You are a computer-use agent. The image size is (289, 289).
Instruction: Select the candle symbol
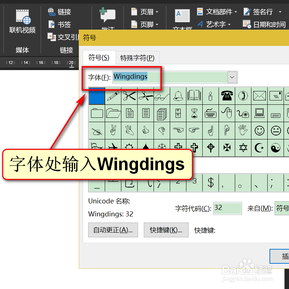(211, 96)
